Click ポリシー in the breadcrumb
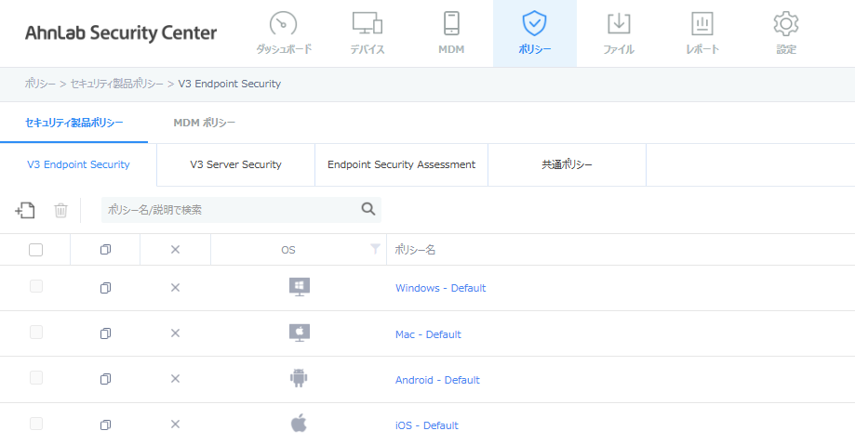 pyautogui.click(x=40, y=84)
